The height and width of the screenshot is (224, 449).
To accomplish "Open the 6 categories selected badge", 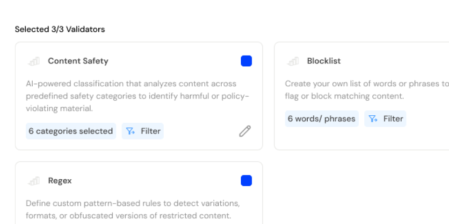I will click(x=71, y=131).
